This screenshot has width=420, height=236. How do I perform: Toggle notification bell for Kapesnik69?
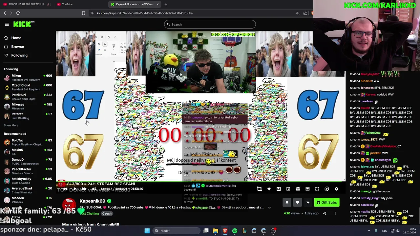click(x=287, y=202)
